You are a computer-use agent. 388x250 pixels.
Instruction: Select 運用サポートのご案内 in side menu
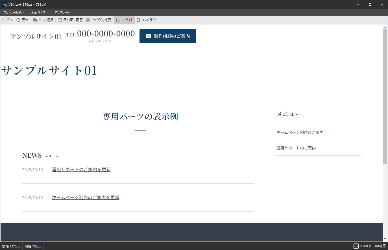click(x=296, y=148)
